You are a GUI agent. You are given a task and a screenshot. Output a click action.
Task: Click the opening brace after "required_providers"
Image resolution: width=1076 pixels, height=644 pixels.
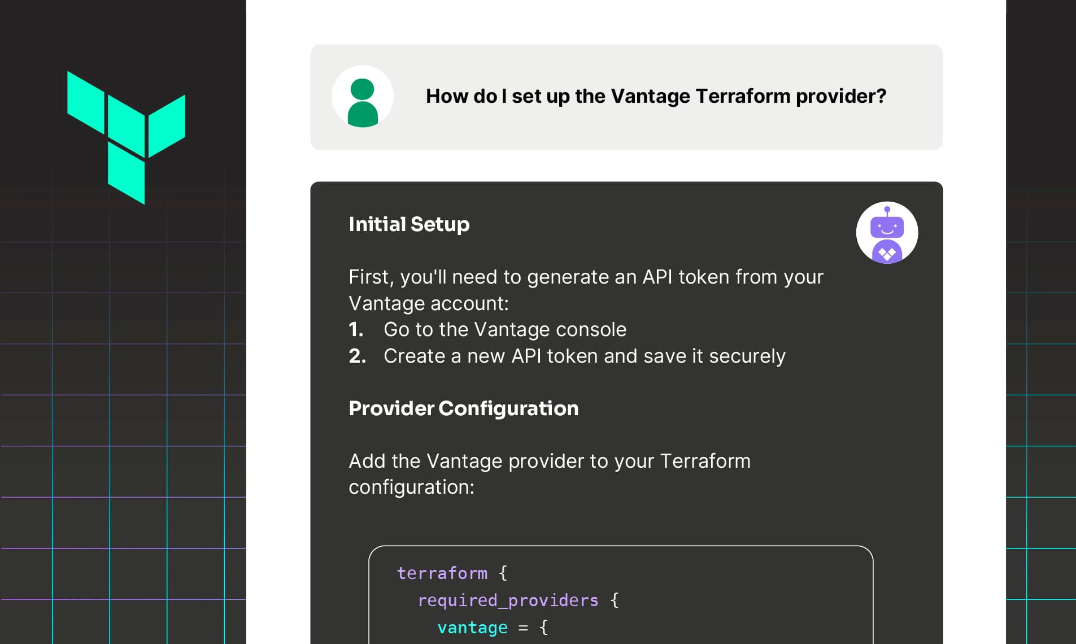click(615, 601)
